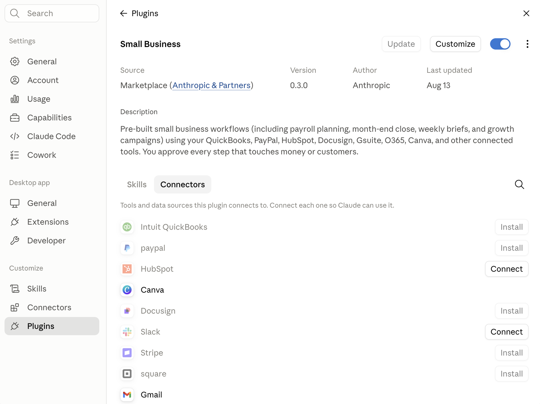Click the plug icon beside Extensions
The image size is (540, 404).
[15, 222]
